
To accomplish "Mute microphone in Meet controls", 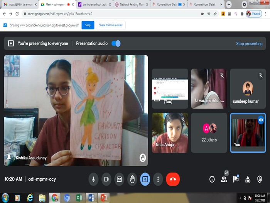I will coord(93,179).
